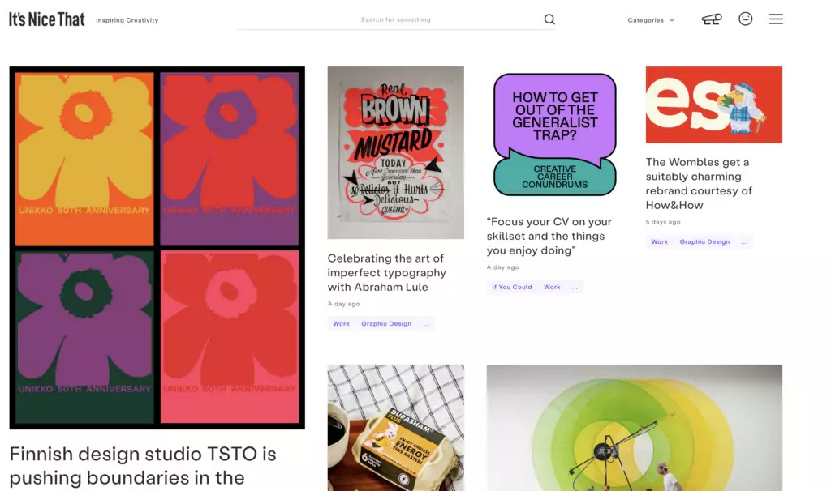The height and width of the screenshot is (491, 831).
Task: Click the Durasham egg carton thumbnail
Action: coord(395,427)
